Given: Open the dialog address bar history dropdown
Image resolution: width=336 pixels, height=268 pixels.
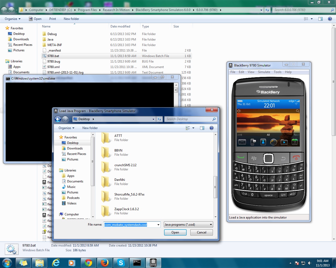Looking at the screenshot, I should 154,119.
